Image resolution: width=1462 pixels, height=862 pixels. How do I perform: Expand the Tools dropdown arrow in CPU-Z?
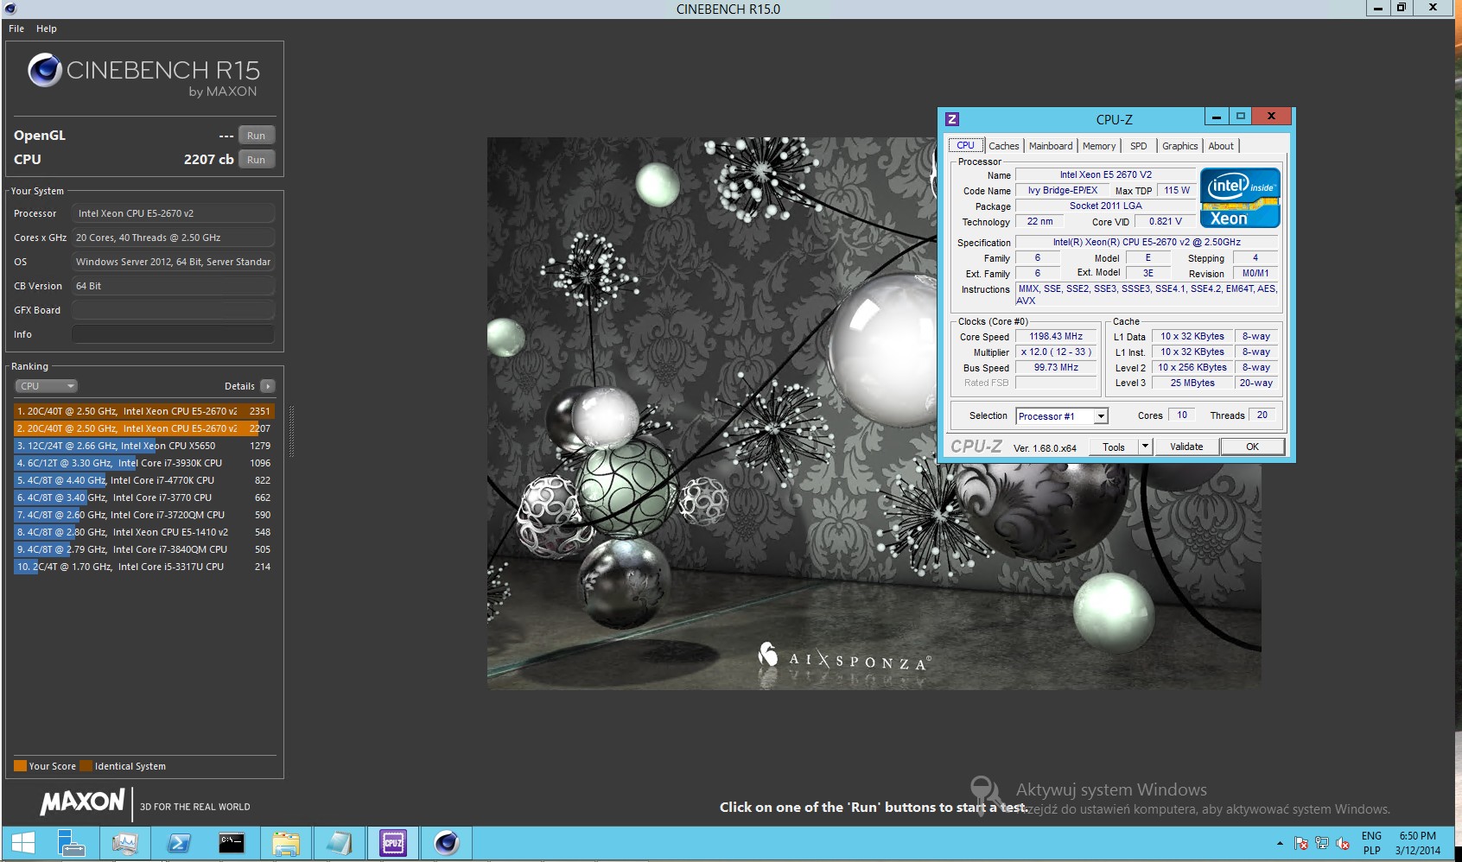tap(1146, 447)
